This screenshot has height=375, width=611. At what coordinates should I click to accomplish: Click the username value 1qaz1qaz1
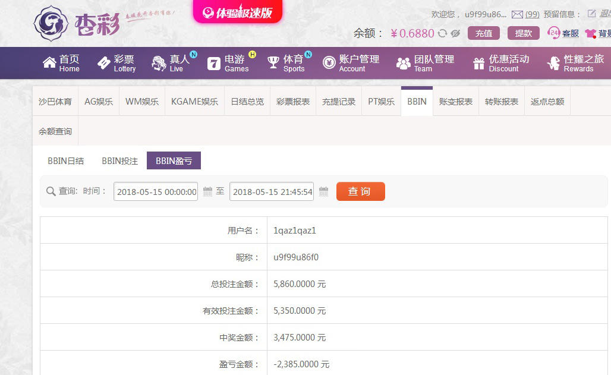tap(295, 231)
